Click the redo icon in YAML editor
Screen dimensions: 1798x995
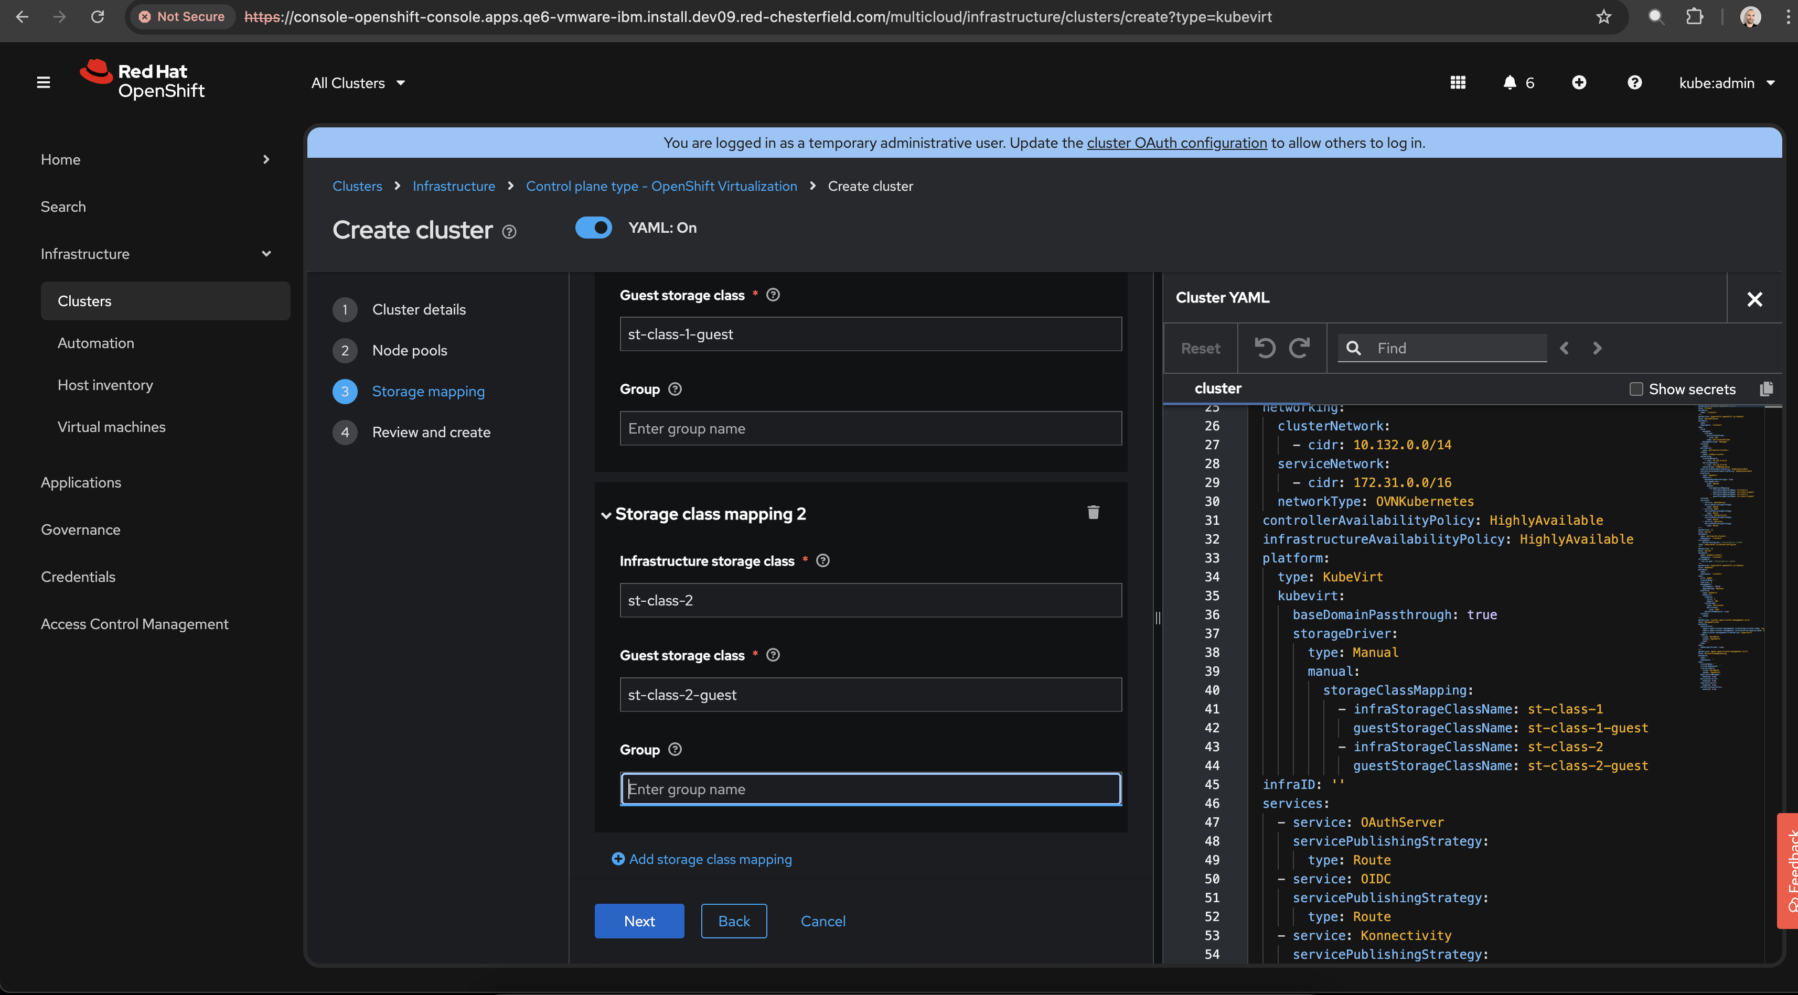(x=1299, y=348)
